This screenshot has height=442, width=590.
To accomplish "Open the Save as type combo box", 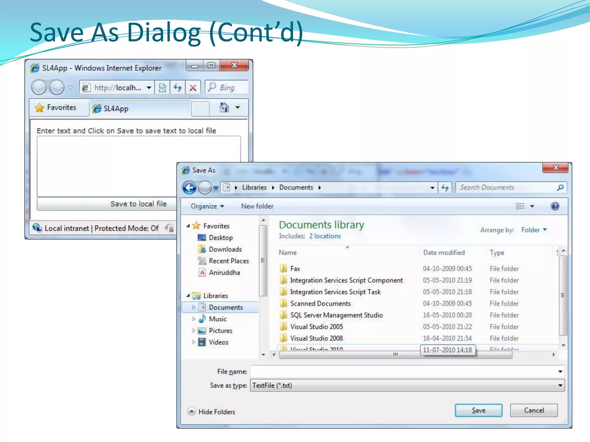I will (407, 385).
